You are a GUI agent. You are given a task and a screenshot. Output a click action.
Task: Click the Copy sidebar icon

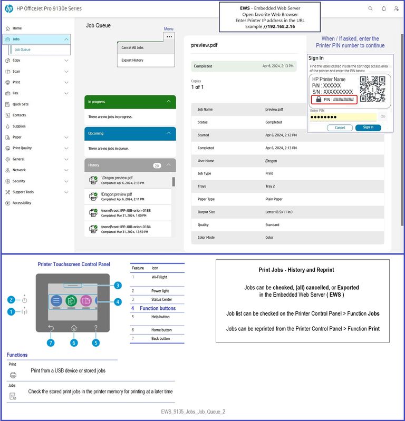(x=8, y=61)
